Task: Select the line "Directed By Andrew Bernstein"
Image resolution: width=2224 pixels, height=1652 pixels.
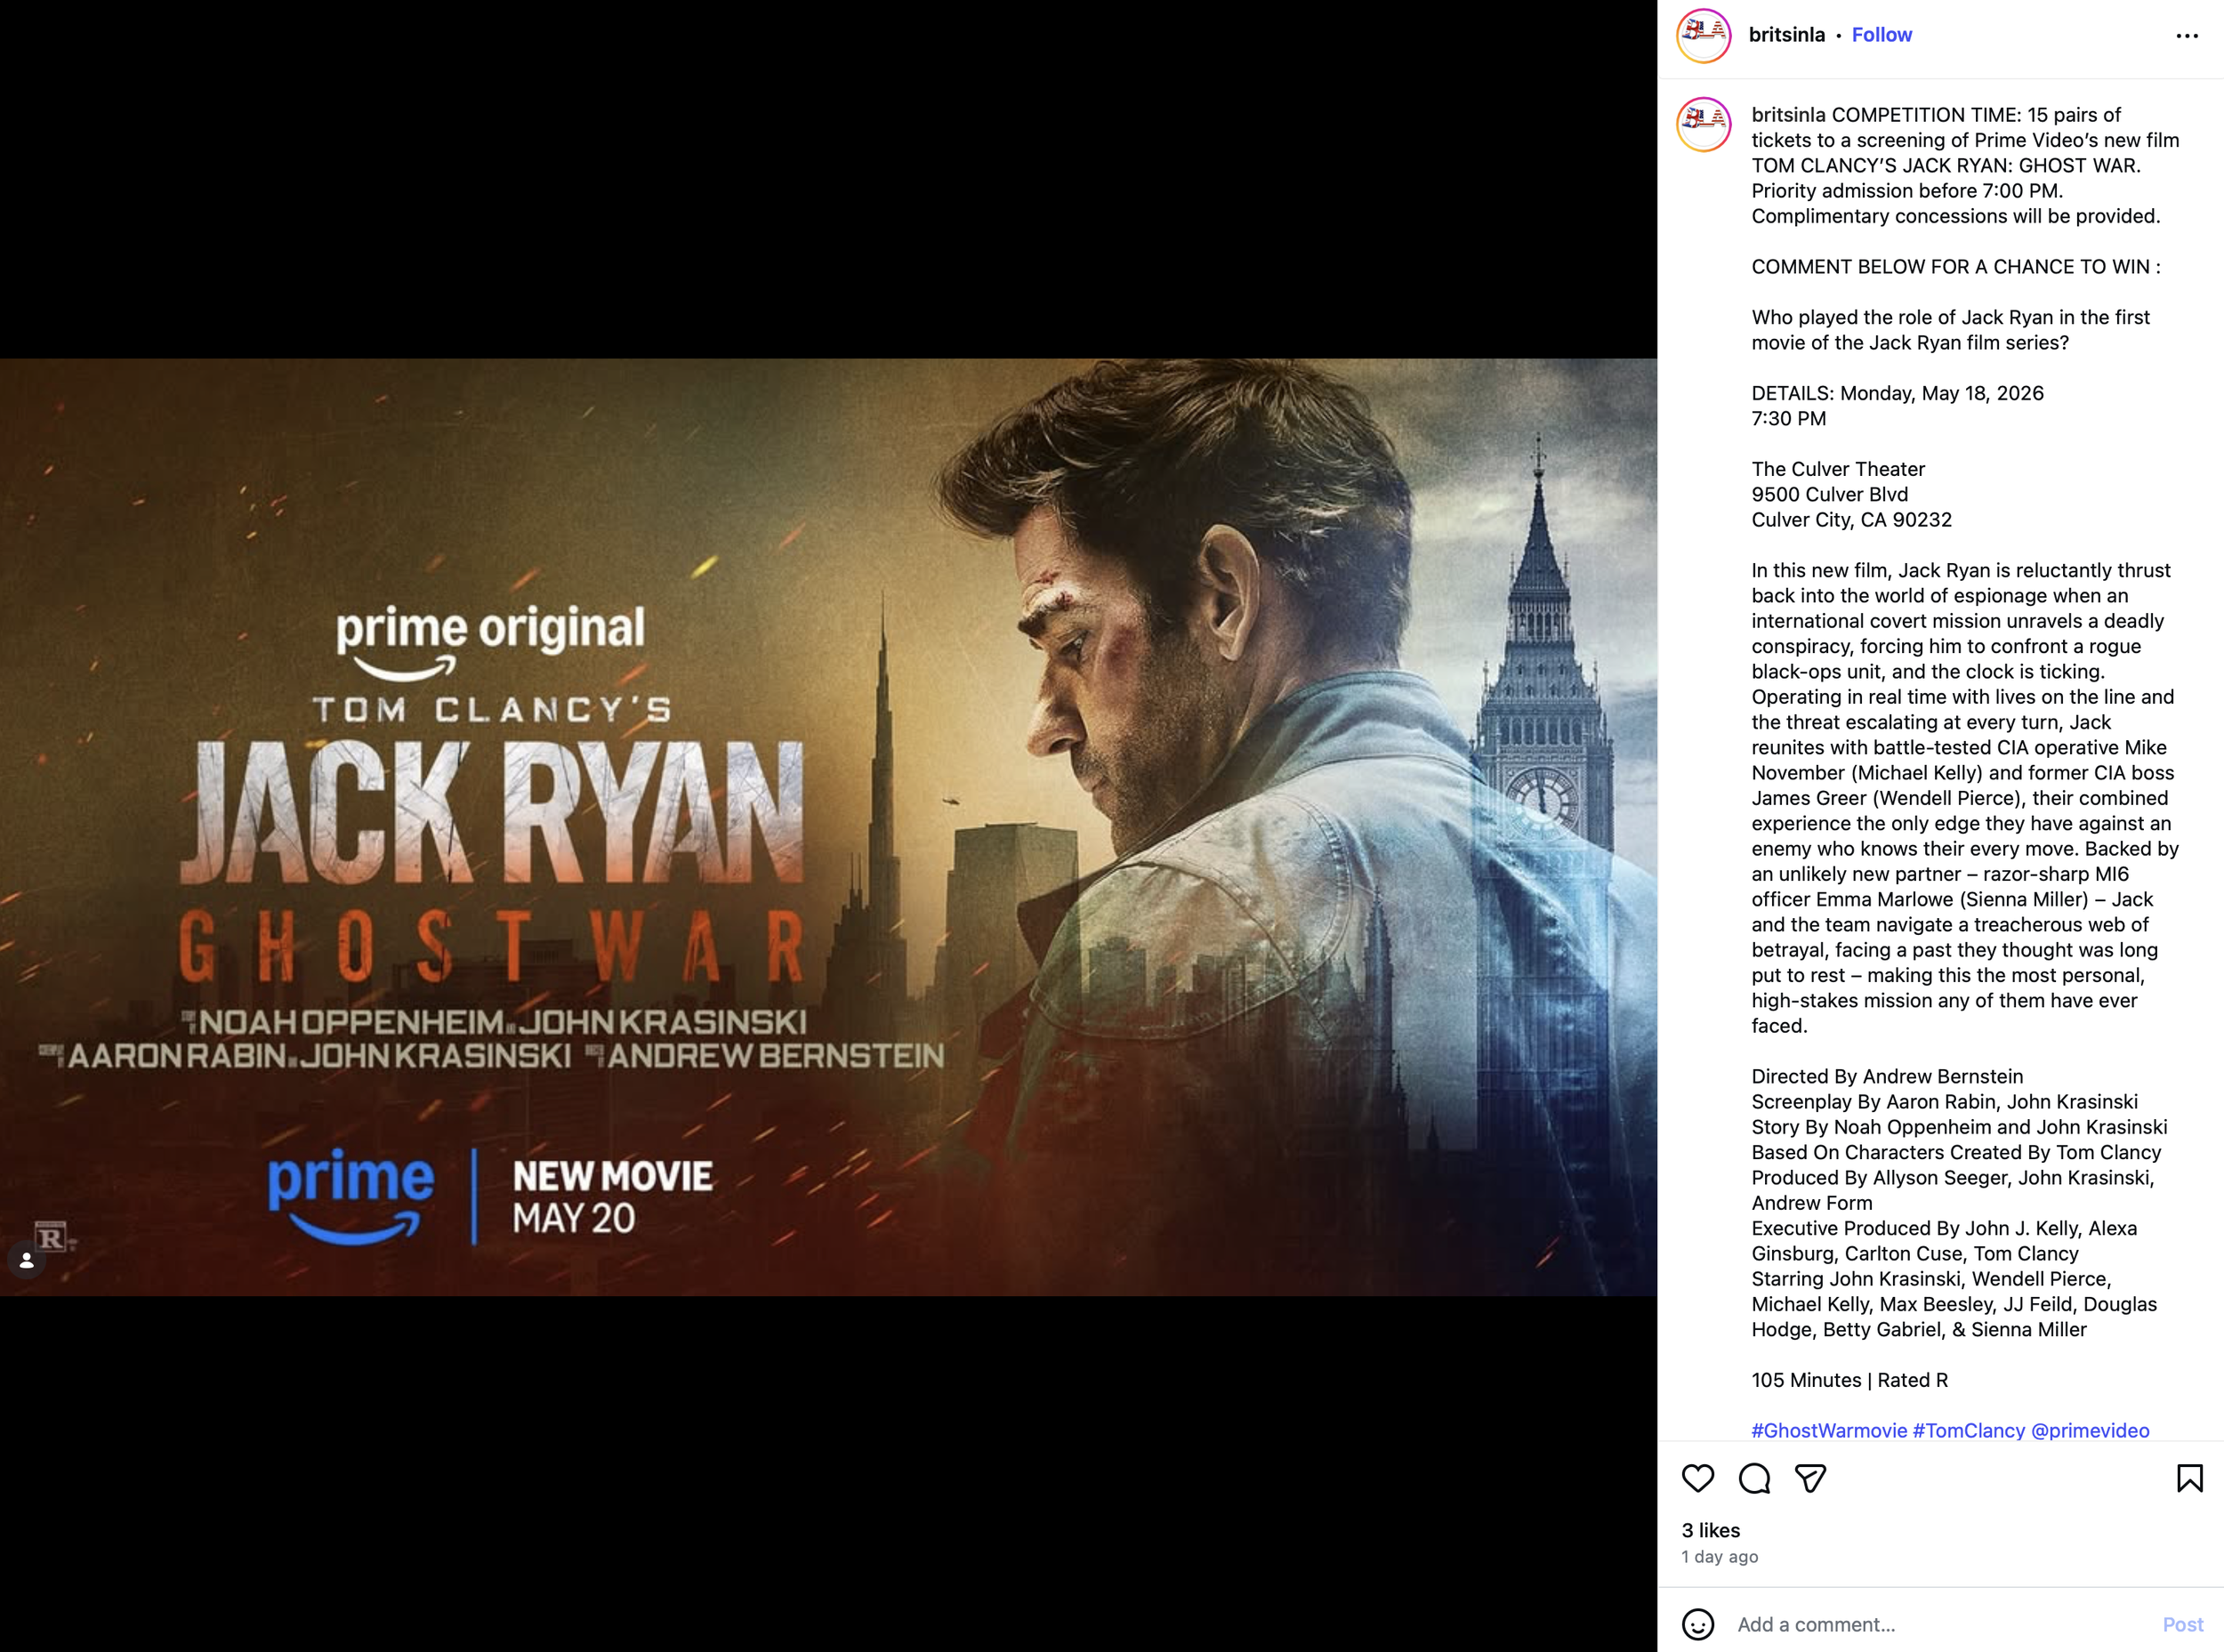Action: pyautogui.click(x=1887, y=1076)
